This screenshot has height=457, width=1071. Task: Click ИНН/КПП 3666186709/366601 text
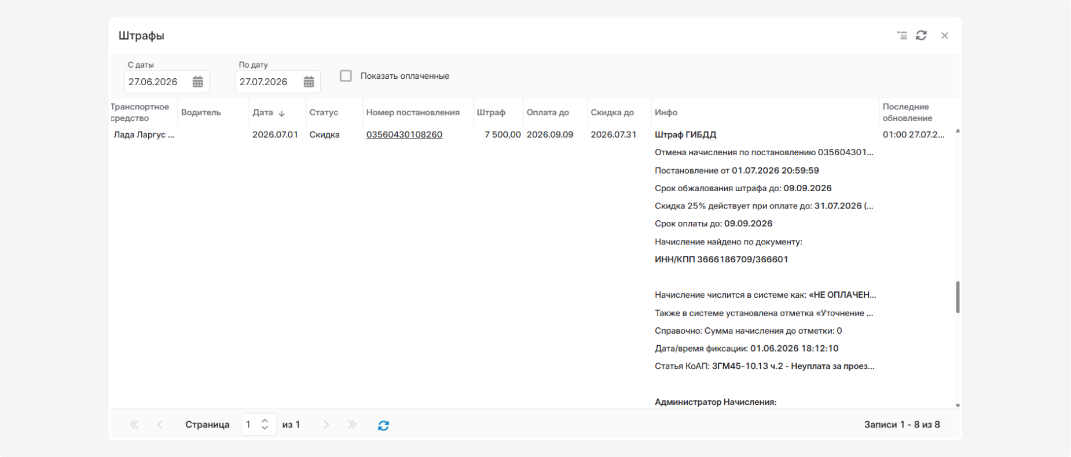click(x=721, y=259)
